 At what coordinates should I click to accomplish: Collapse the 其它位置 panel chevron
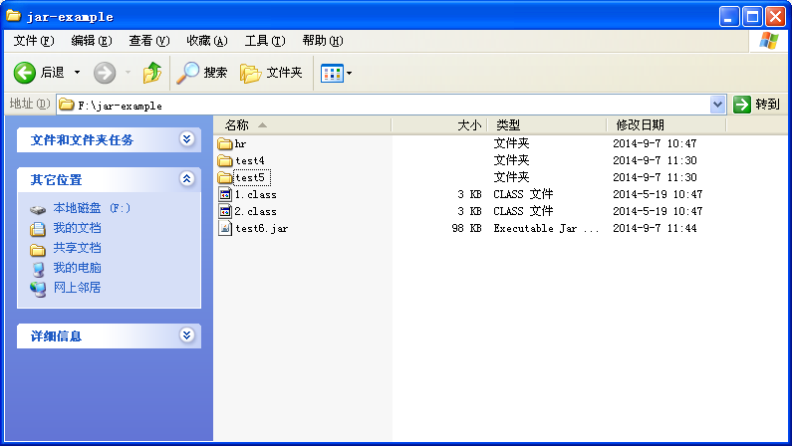coord(187,178)
